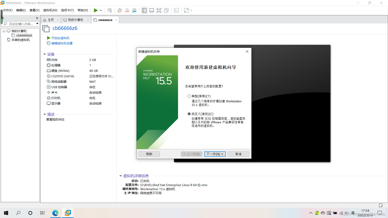Click the 取消 button in the wizard
The height and width of the screenshot is (218, 388).
click(239, 154)
